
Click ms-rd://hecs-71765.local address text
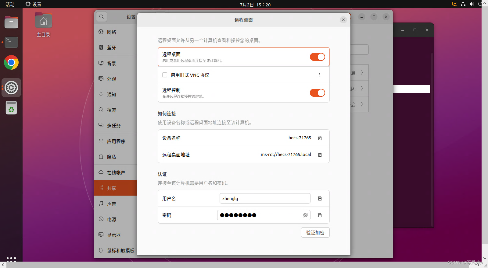pyautogui.click(x=286, y=155)
